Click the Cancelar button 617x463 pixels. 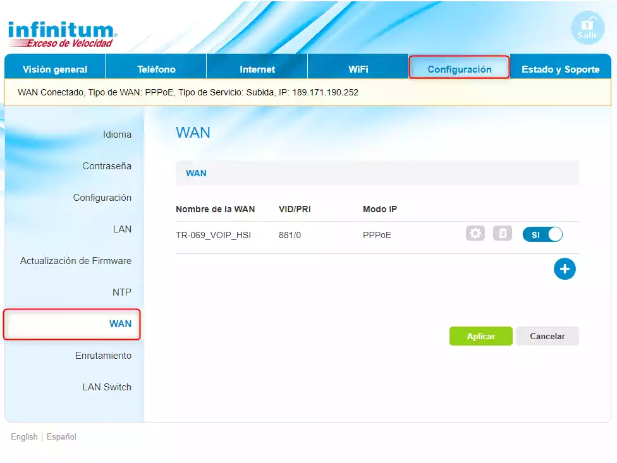547,336
